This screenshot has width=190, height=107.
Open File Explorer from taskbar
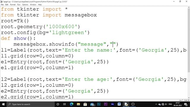point(78,104)
